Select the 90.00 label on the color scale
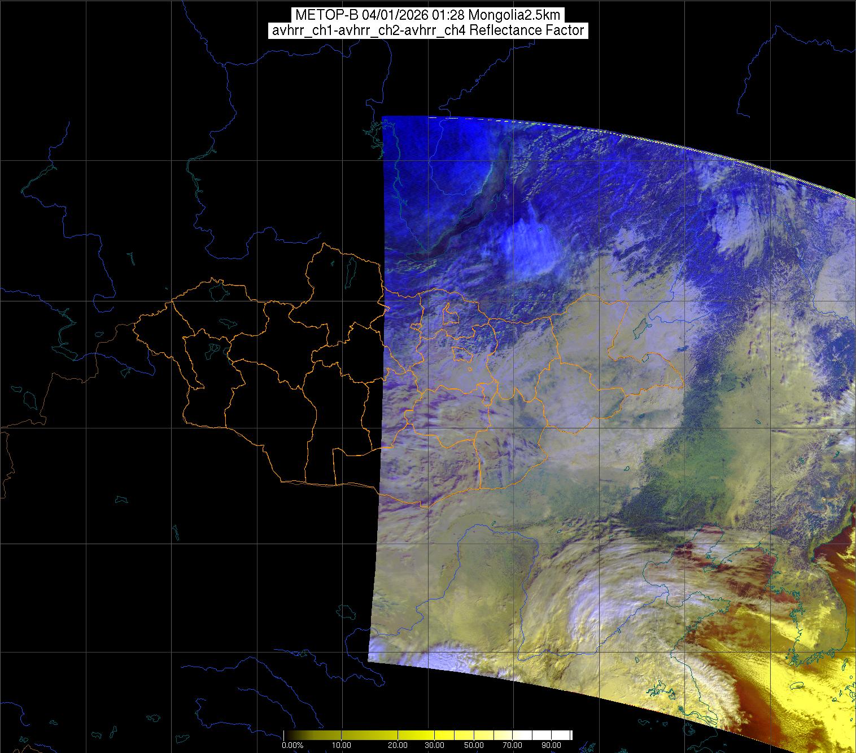This screenshot has width=856, height=753. tap(552, 745)
